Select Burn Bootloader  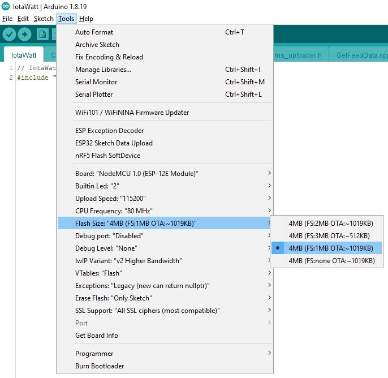click(165, 366)
